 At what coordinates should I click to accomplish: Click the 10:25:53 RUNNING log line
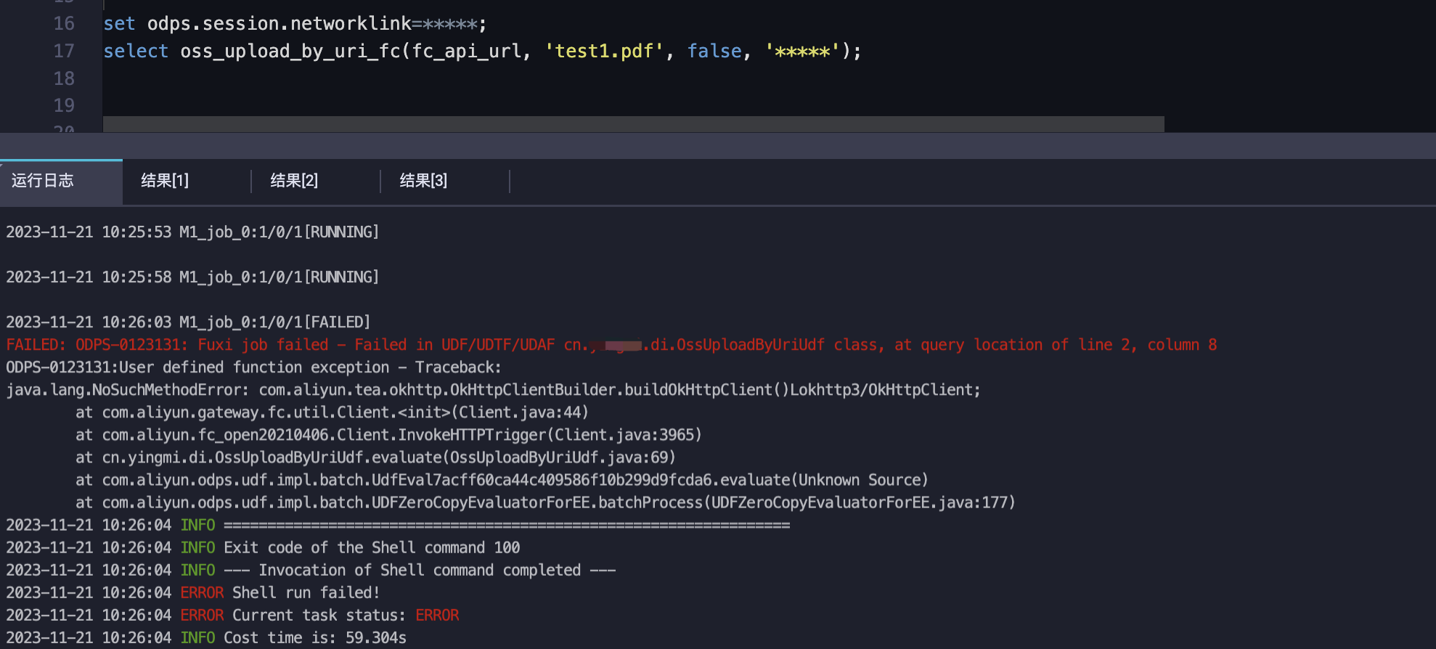pyautogui.click(x=192, y=232)
